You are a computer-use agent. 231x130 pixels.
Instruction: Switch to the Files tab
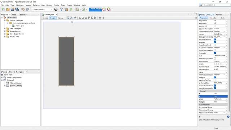pos(14,15)
